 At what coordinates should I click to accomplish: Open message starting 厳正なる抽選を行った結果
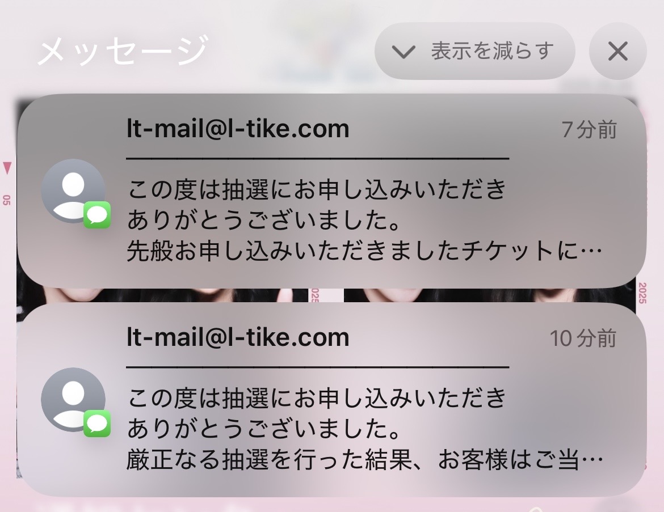pos(364,460)
